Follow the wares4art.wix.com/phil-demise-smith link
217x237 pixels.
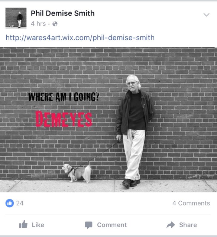pyautogui.click(x=80, y=38)
